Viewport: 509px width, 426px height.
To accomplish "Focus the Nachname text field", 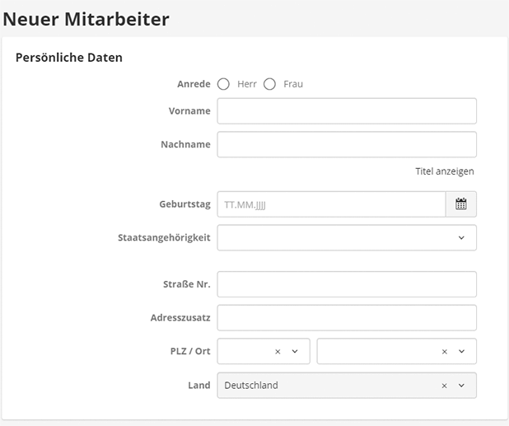I will coord(346,144).
